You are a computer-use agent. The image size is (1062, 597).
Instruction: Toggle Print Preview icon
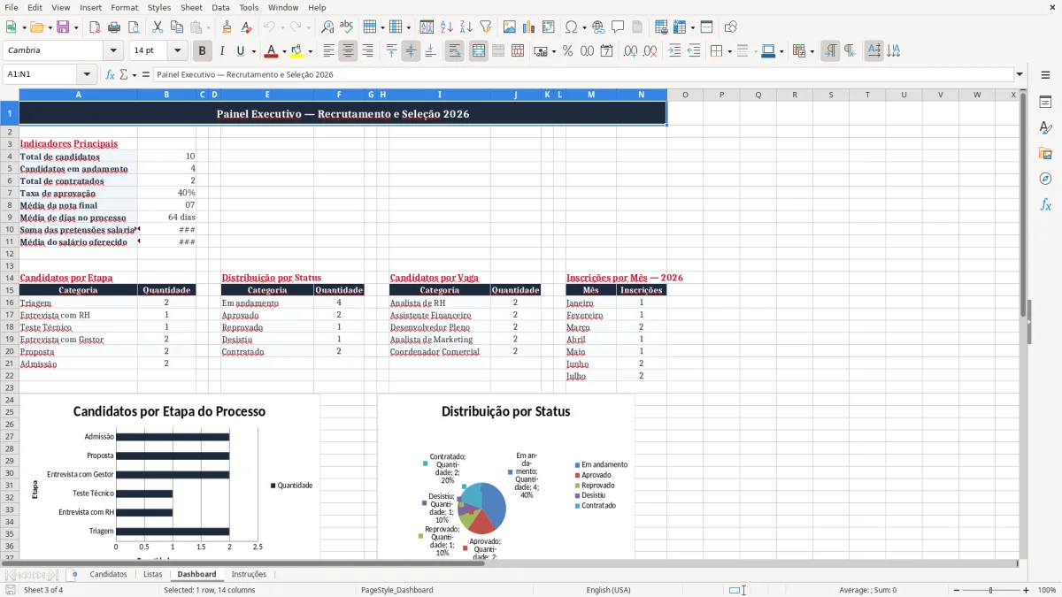[133, 27]
